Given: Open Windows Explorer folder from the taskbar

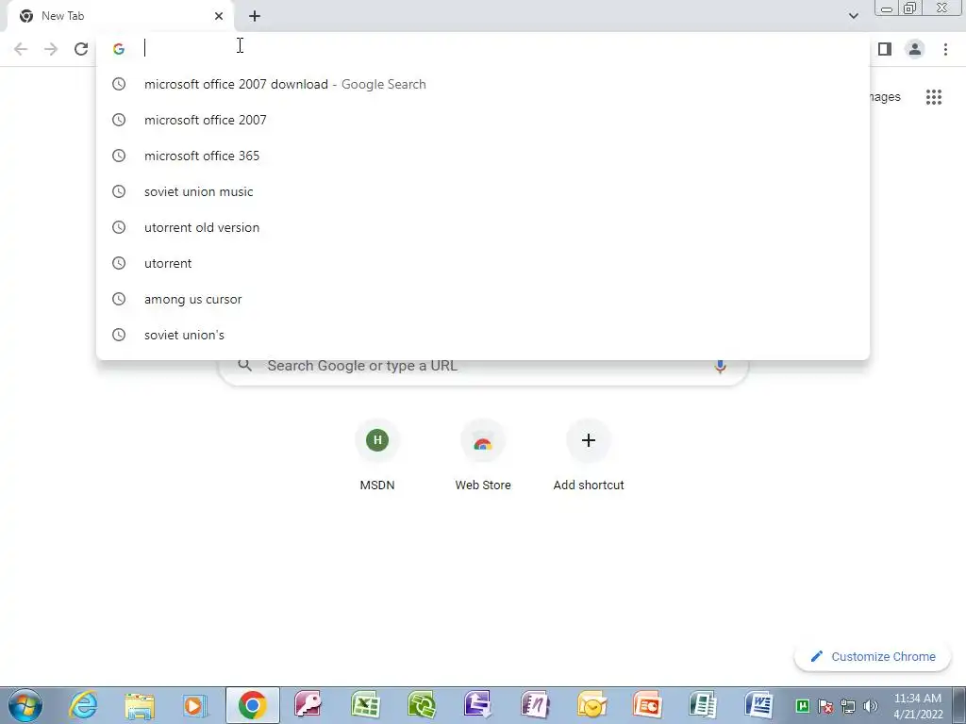Looking at the screenshot, I should [140, 705].
